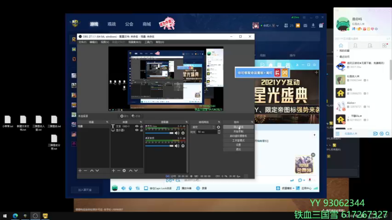Toggle visibility of the 文本 (GDI+) source
The image size is (392, 220).
click(137, 126)
